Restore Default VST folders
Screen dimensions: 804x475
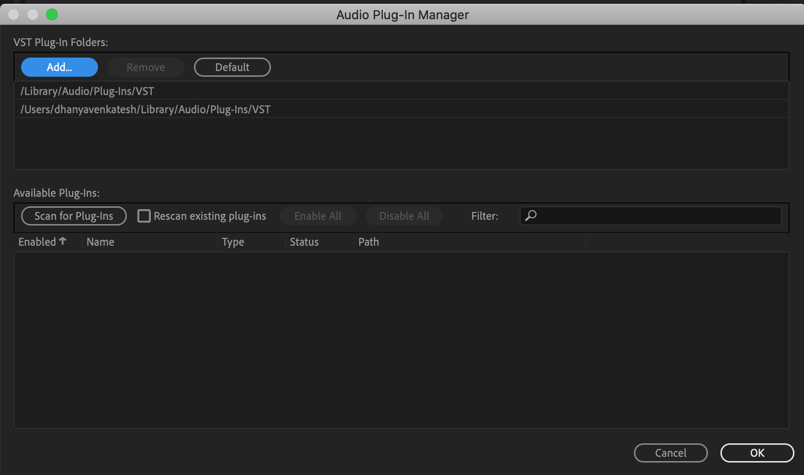point(232,67)
